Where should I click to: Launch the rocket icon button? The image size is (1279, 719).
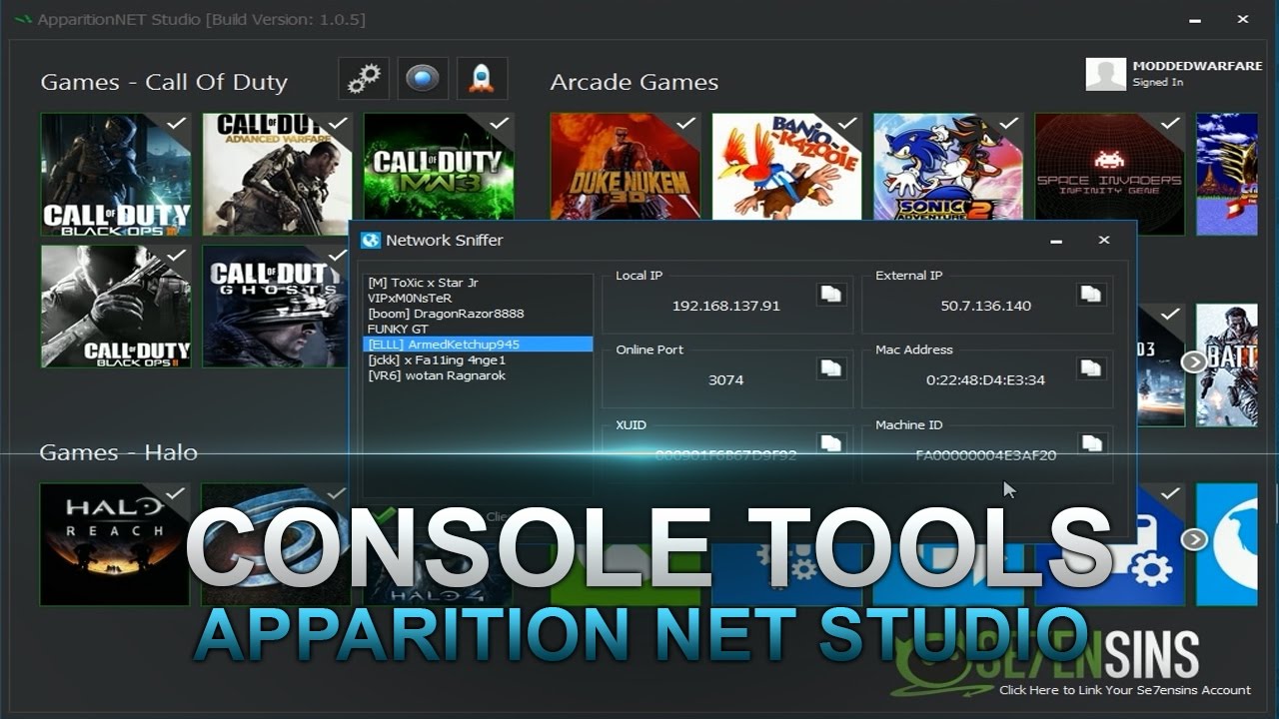point(483,78)
